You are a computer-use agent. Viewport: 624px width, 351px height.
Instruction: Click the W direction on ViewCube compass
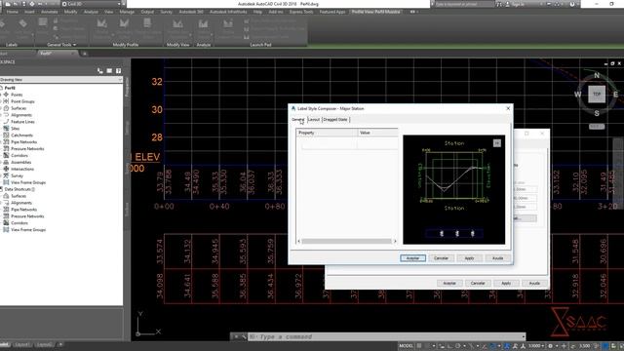577,95
